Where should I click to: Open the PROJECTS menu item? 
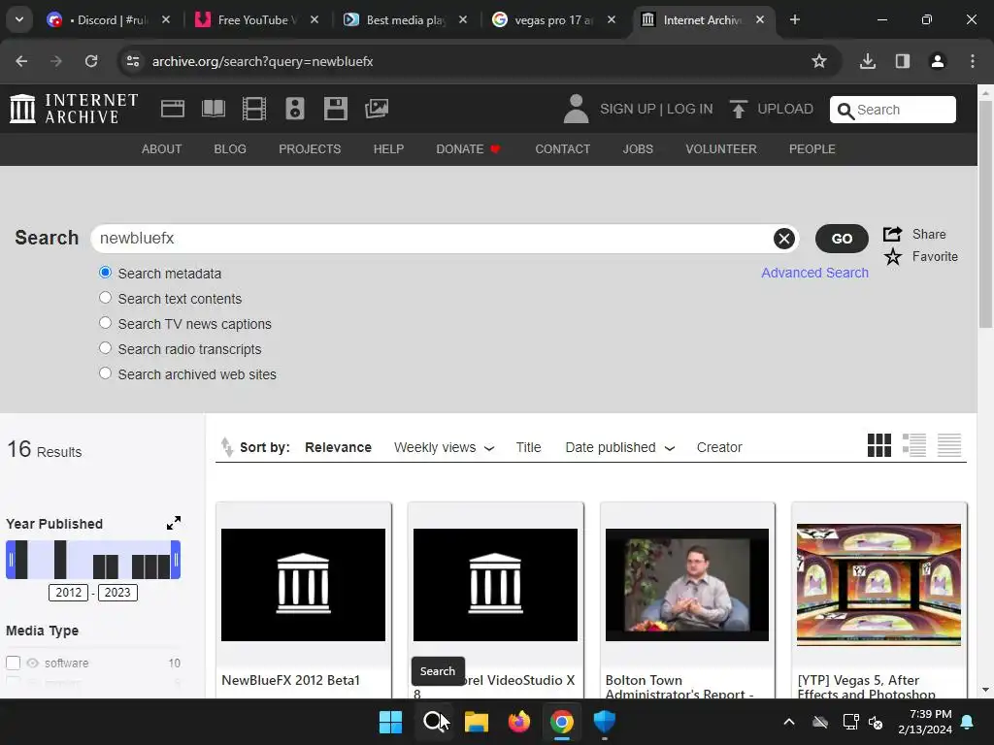[x=310, y=148]
